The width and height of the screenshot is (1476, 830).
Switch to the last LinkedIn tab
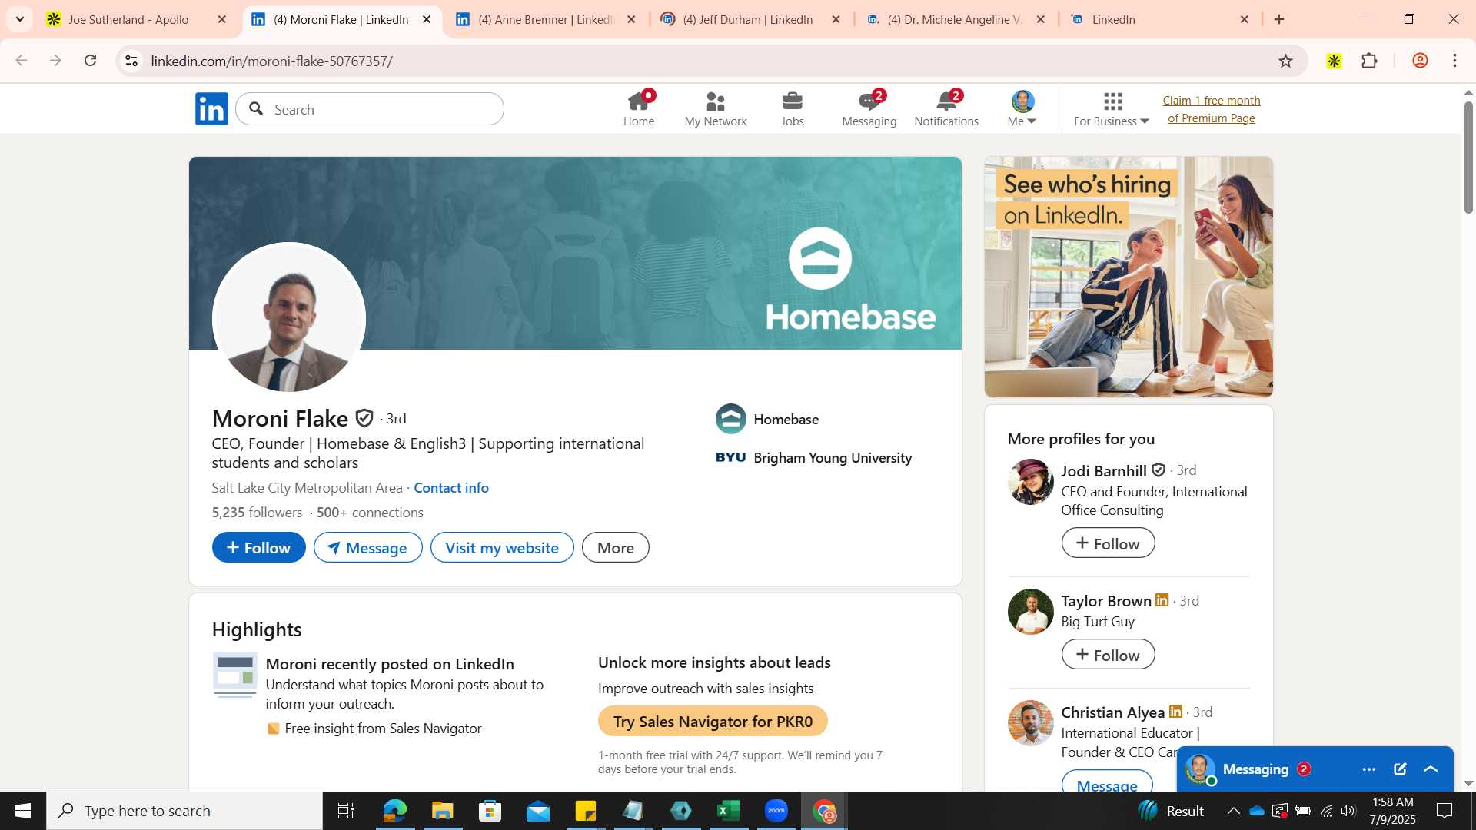pyautogui.click(x=1159, y=19)
